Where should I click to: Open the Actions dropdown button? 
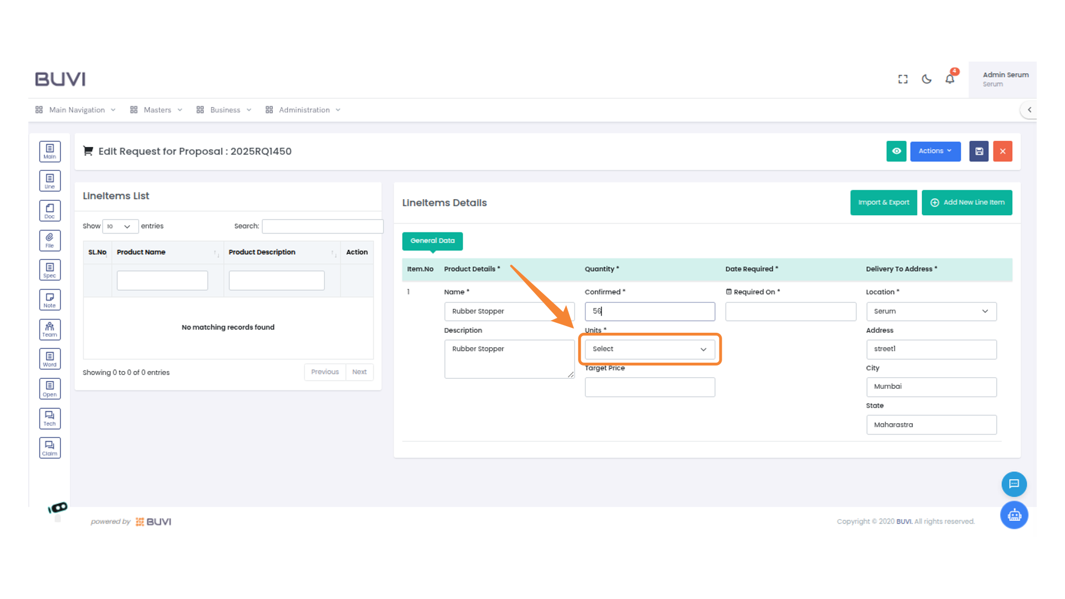coord(935,151)
